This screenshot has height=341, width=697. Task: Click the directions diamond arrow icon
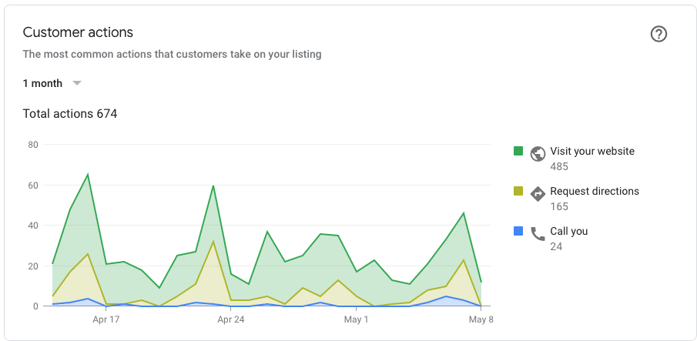[538, 193]
